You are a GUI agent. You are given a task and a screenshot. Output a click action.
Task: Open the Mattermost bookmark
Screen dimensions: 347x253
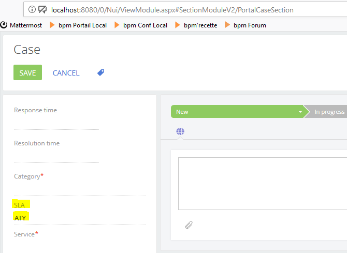click(21, 25)
